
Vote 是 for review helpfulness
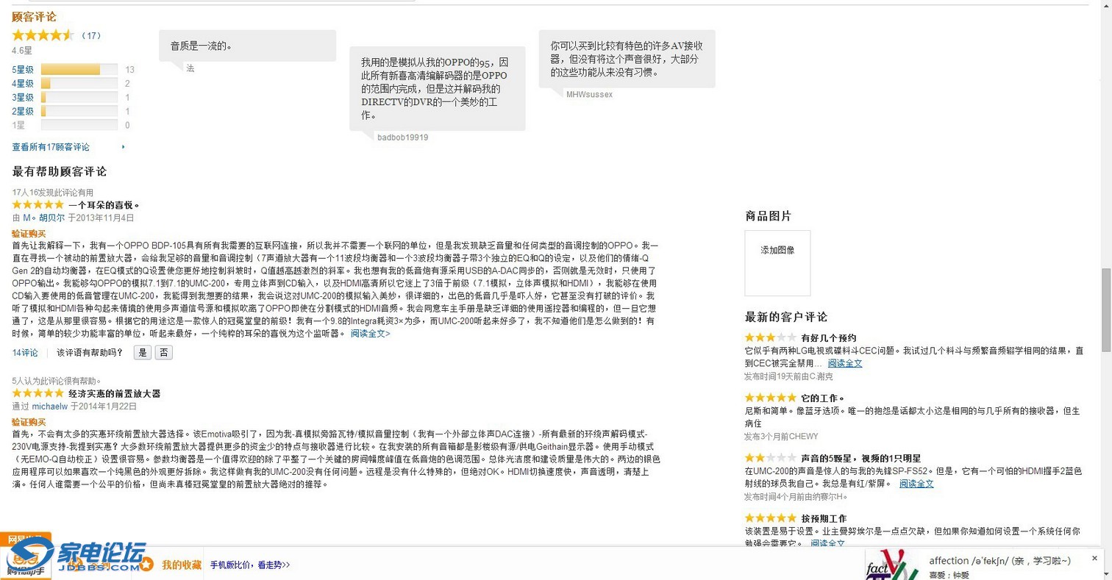[x=143, y=353]
